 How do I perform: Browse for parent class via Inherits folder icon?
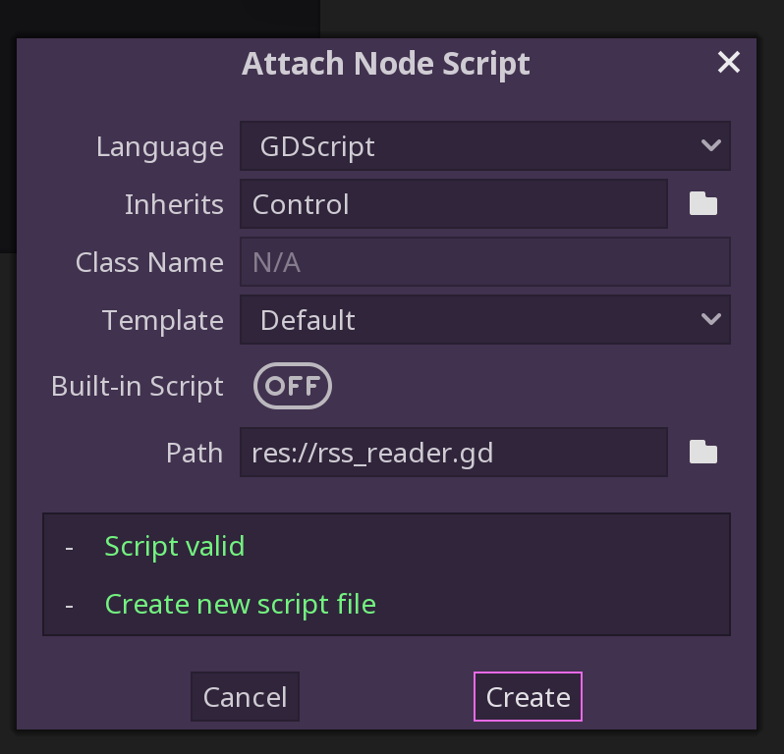click(703, 204)
